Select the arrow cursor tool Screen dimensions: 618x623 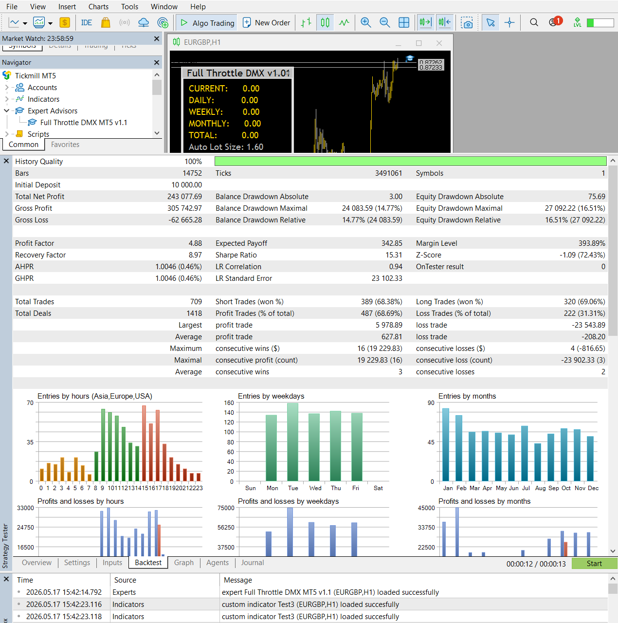click(491, 22)
